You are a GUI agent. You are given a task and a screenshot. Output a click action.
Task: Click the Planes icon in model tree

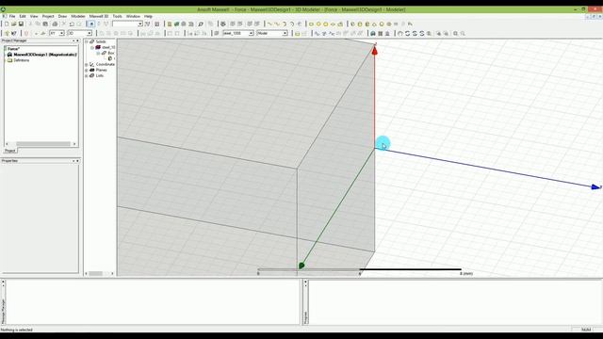coord(92,70)
